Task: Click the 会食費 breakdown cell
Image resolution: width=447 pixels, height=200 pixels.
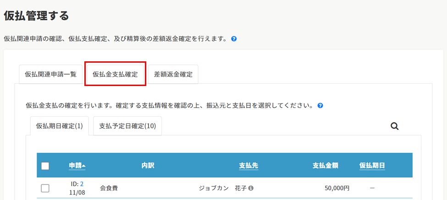Action: tap(109, 188)
